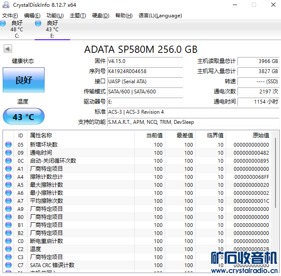Click the 序列号 serial number field
The height and width of the screenshot is (276, 281).
click(x=145, y=71)
